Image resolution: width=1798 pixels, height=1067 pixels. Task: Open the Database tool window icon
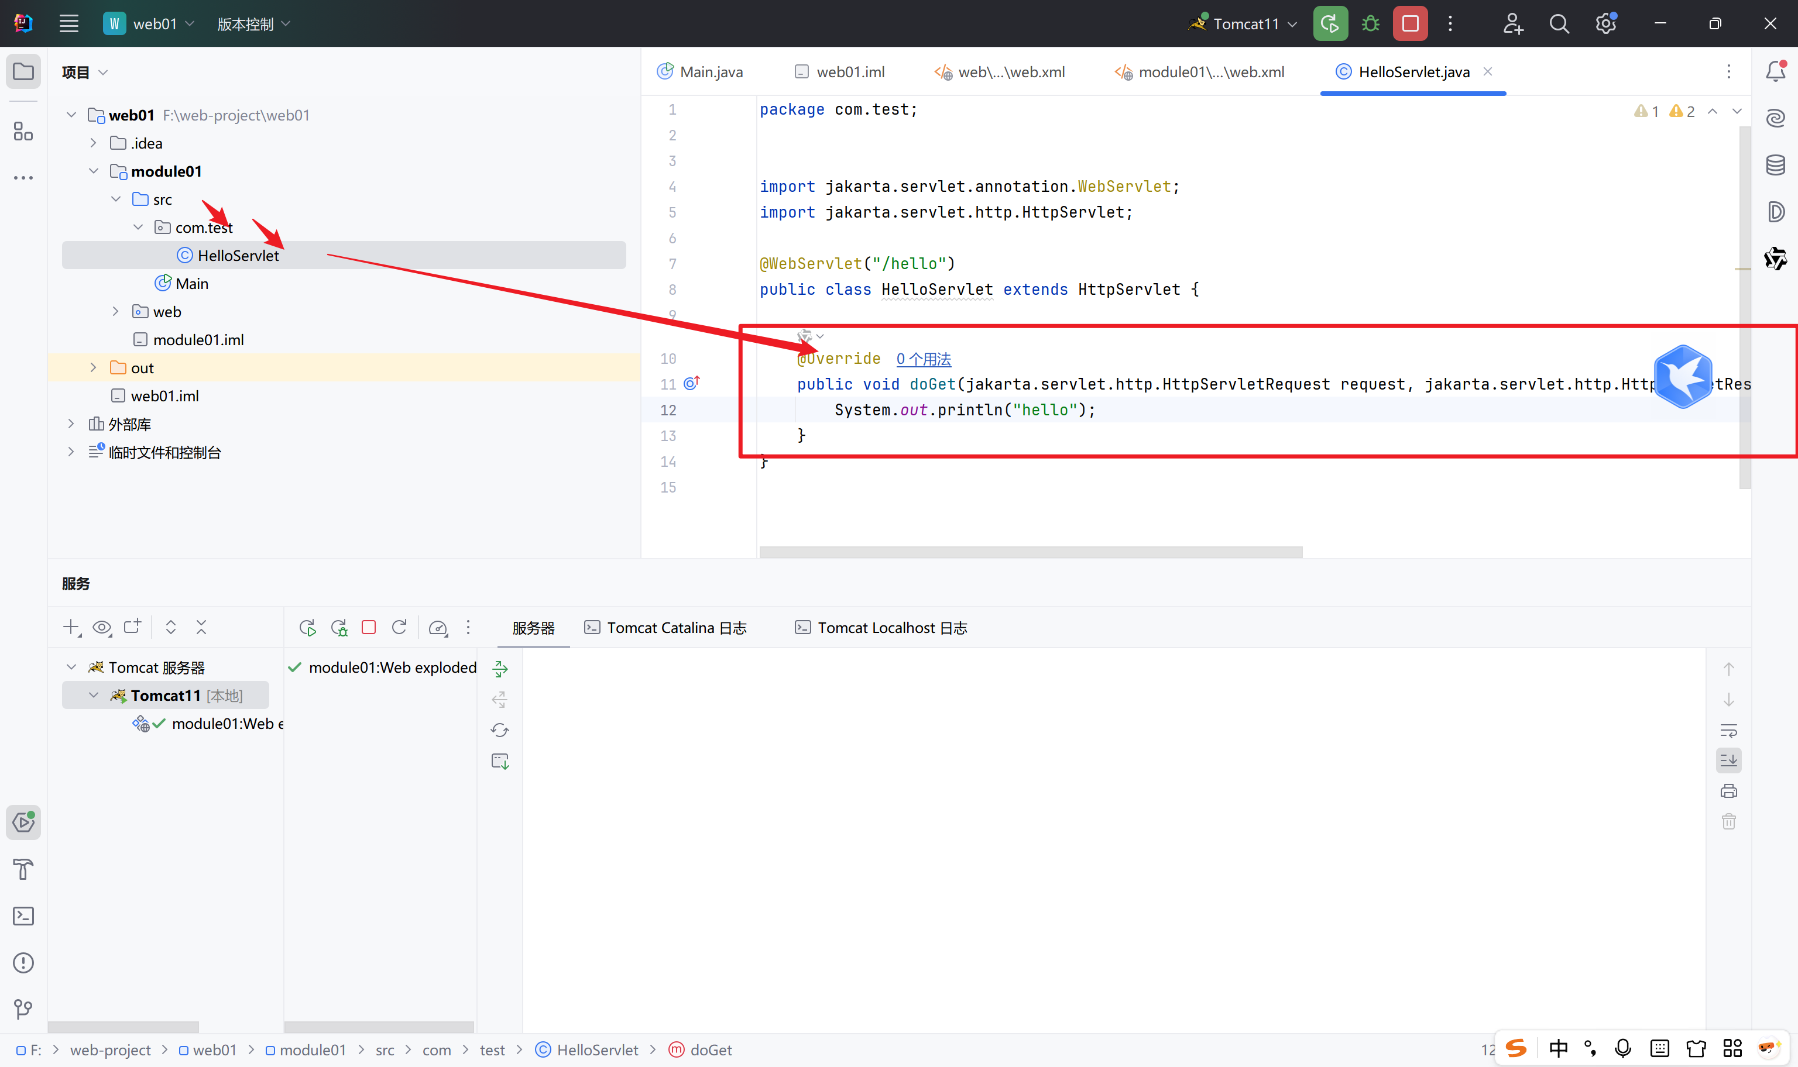[x=1775, y=166]
